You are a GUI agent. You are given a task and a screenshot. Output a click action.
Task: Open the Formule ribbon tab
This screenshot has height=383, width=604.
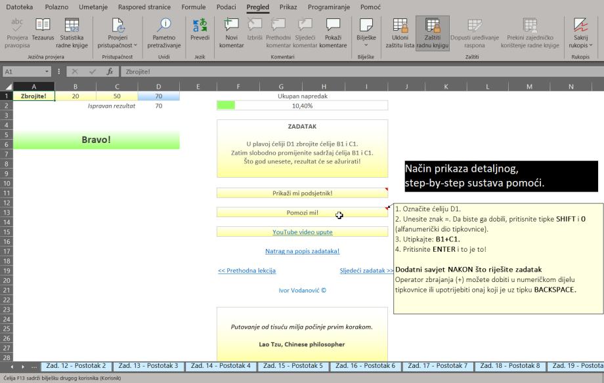pos(194,7)
